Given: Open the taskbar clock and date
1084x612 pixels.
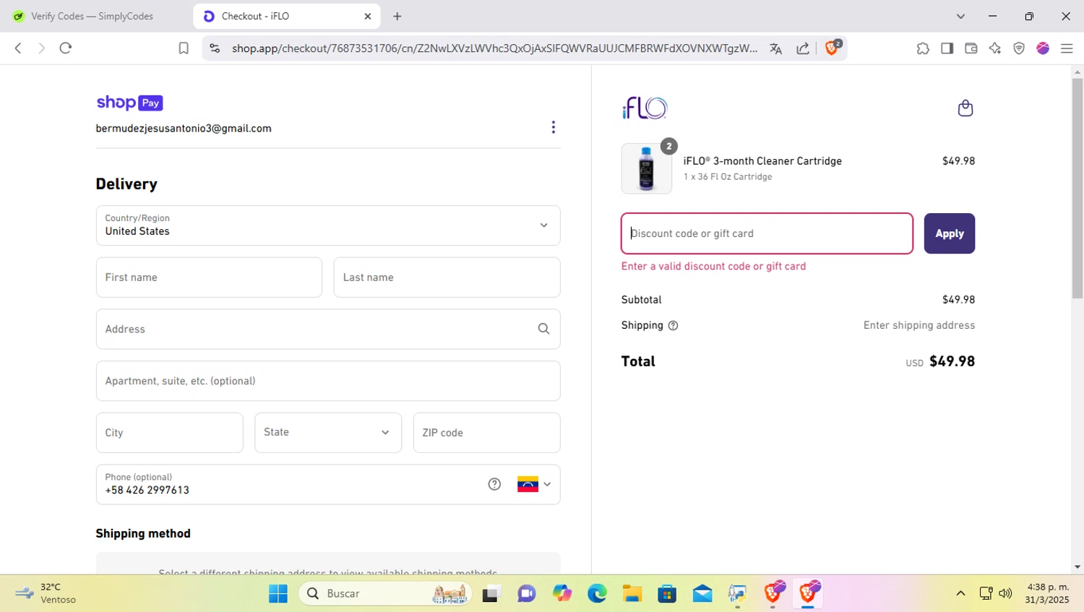Looking at the screenshot, I should (x=1047, y=593).
